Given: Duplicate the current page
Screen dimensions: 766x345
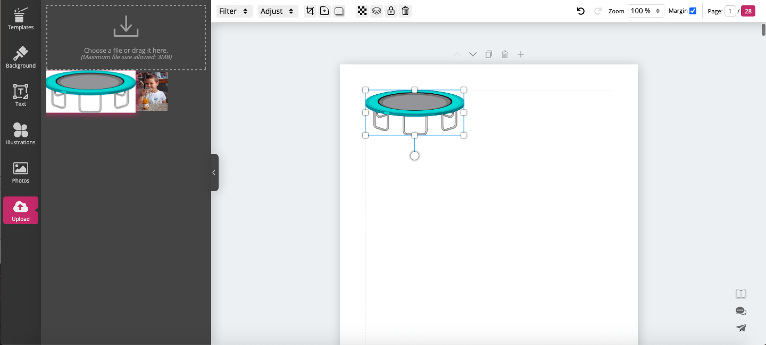Looking at the screenshot, I should click(488, 54).
